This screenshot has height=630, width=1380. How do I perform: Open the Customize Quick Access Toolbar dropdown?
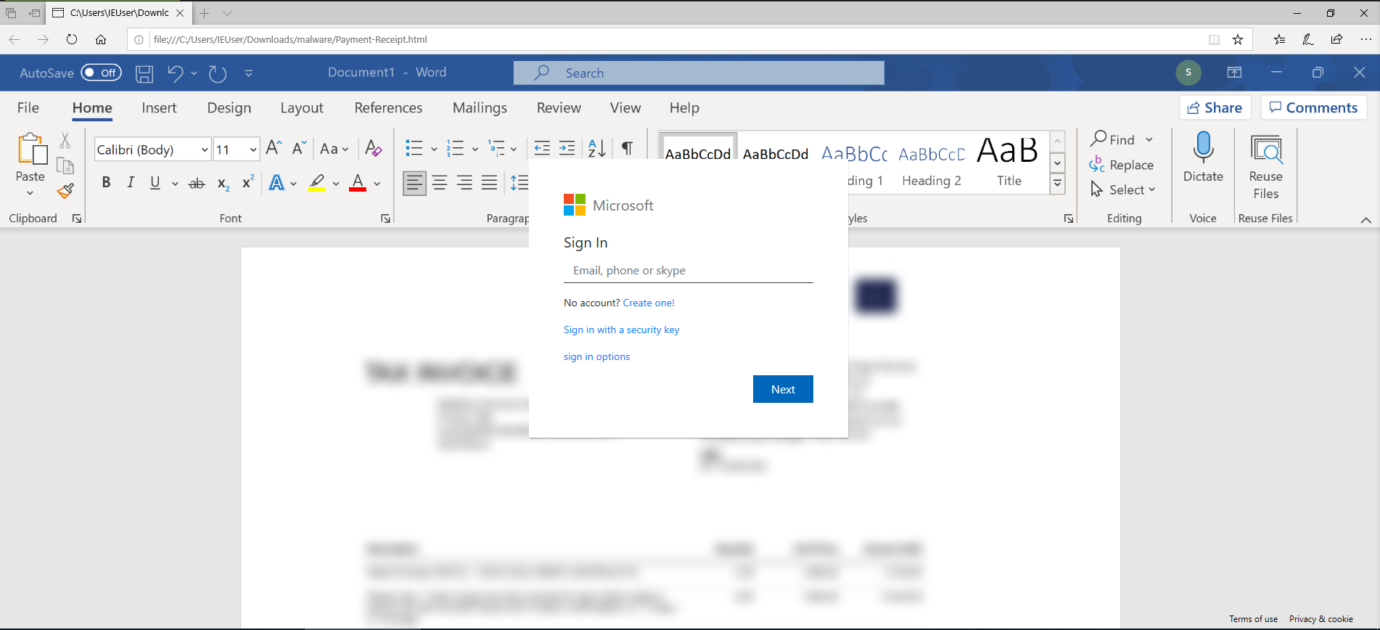click(249, 73)
